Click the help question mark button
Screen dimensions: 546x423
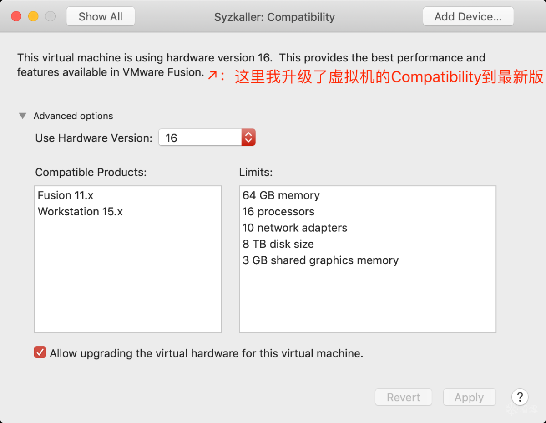520,397
